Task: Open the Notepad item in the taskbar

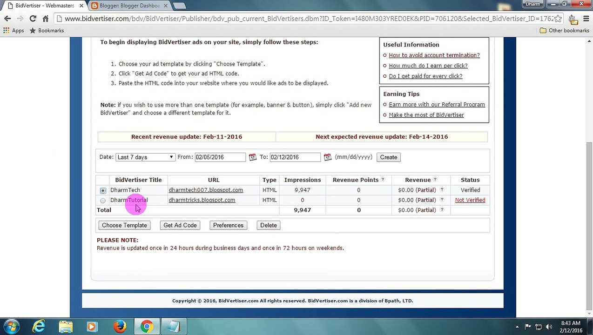Action: click(x=174, y=327)
